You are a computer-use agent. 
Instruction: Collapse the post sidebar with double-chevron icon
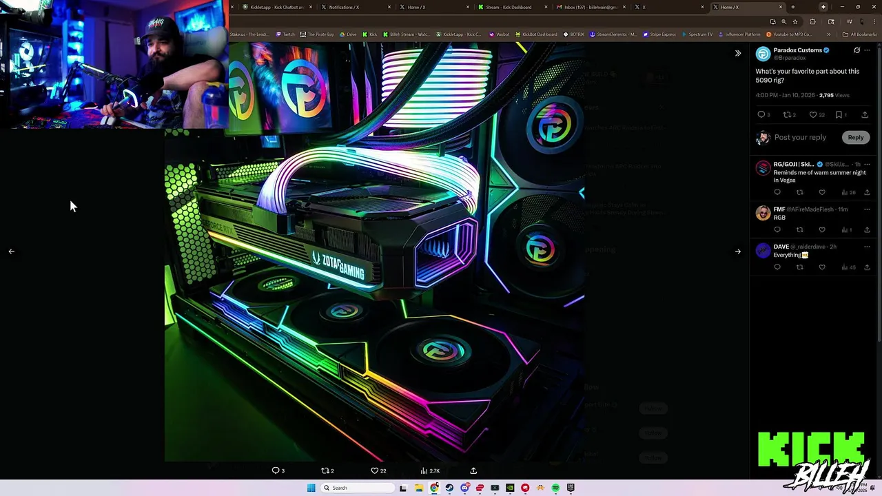pyautogui.click(x=737, y=53)
